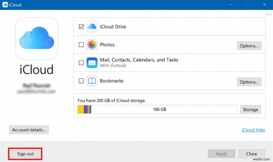Click the purple storage bar segment

(x=86, y=109)
